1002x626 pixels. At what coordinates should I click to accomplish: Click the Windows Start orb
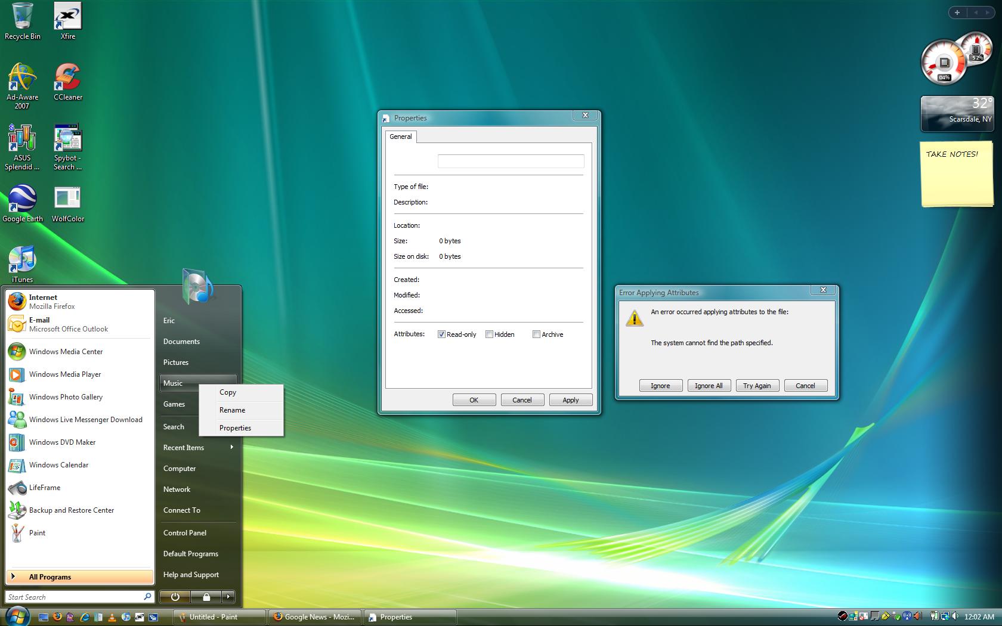[18, 616]
